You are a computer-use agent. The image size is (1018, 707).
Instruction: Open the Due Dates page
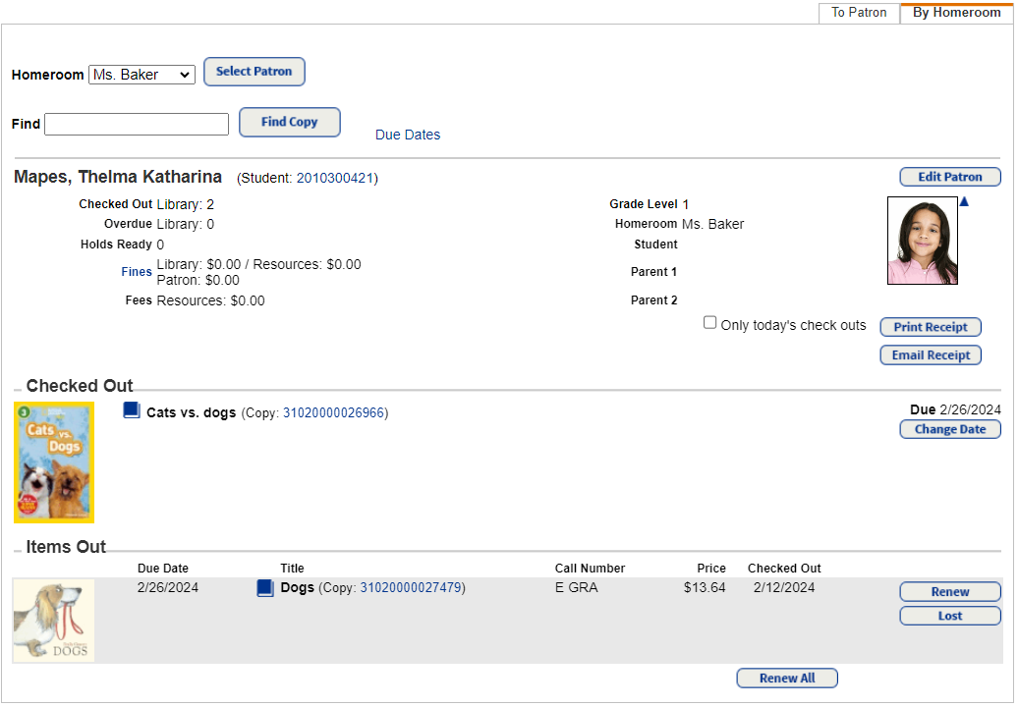tap(407, 135)
